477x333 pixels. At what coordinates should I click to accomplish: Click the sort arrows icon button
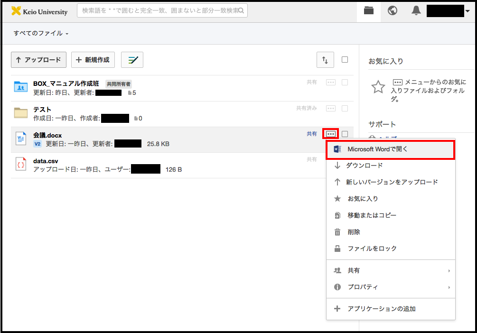tap(325, 60)
